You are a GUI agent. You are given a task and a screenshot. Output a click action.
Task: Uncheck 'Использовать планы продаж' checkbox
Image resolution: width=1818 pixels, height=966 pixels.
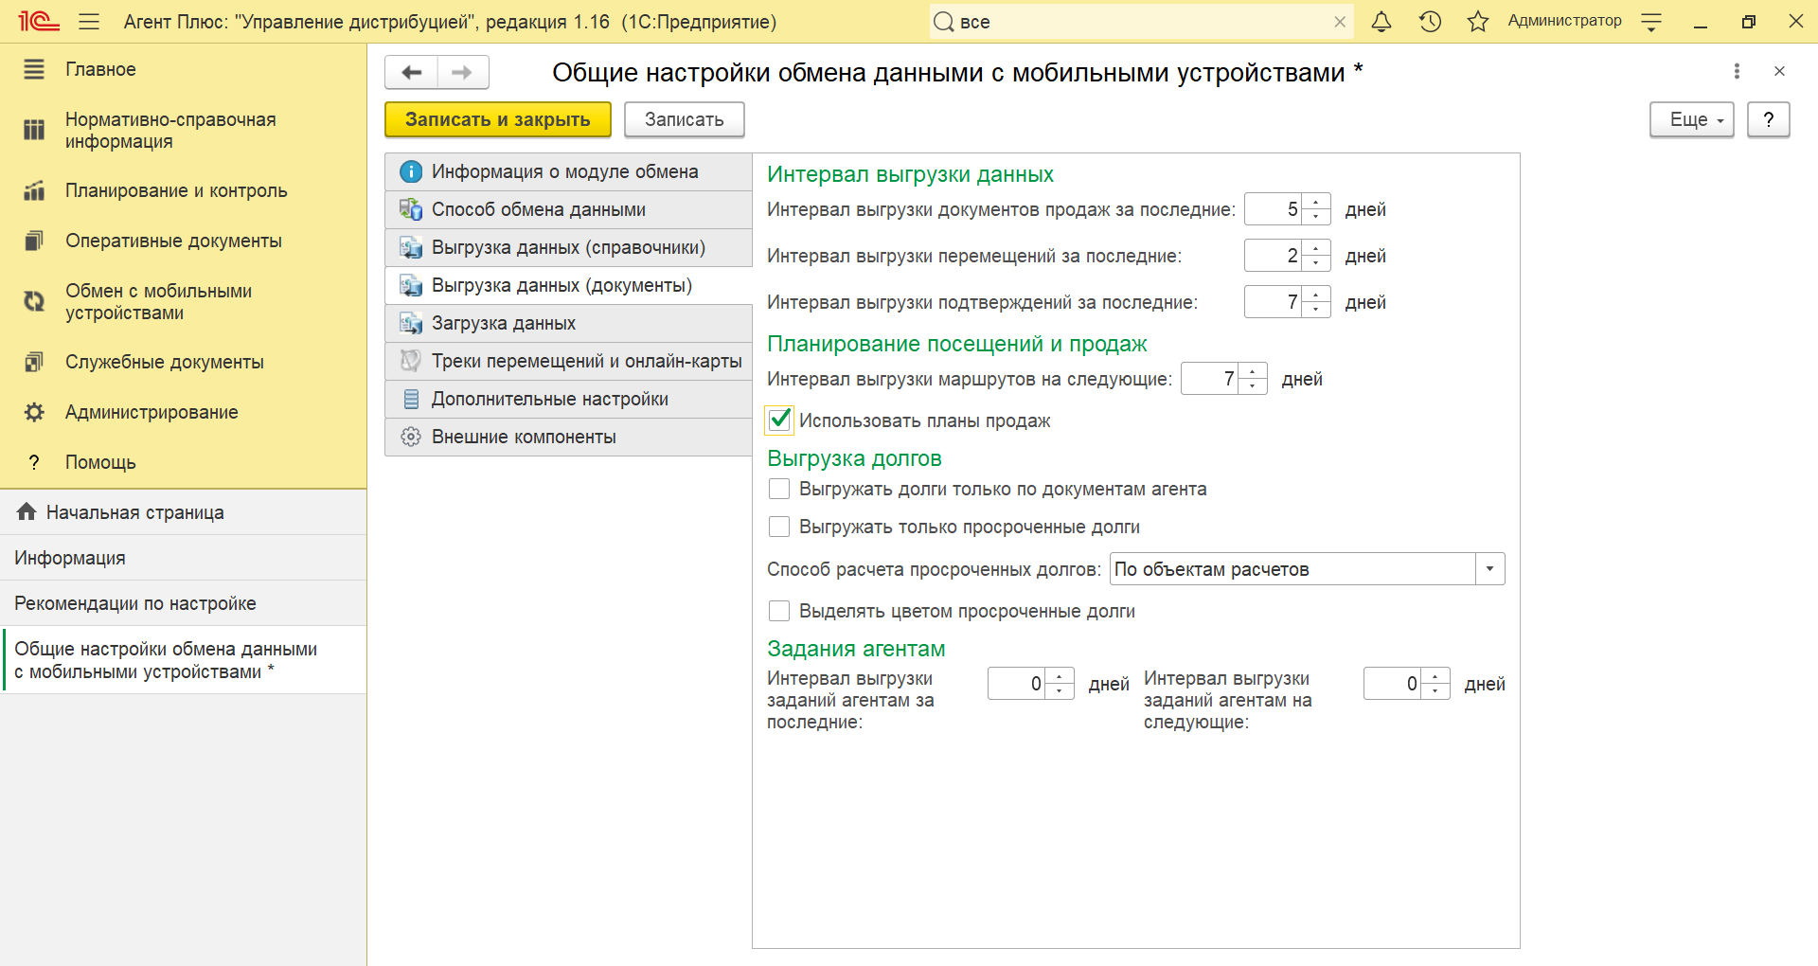point(779,420)
